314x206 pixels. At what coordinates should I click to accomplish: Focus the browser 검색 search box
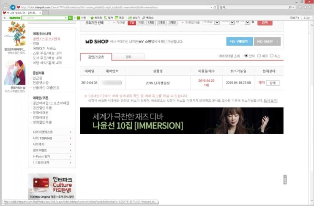[x=253, y=8]
